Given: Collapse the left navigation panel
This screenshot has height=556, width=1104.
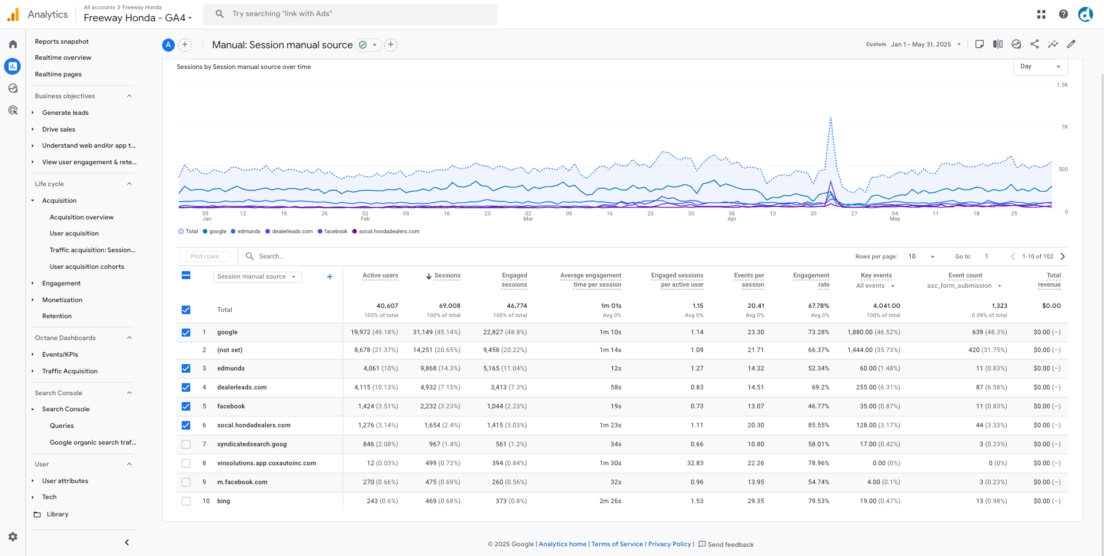Looking at the screenshot, I should click(126, 542).
